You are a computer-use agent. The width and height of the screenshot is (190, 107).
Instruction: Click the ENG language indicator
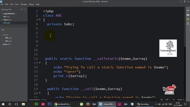(x=170, y=104)
